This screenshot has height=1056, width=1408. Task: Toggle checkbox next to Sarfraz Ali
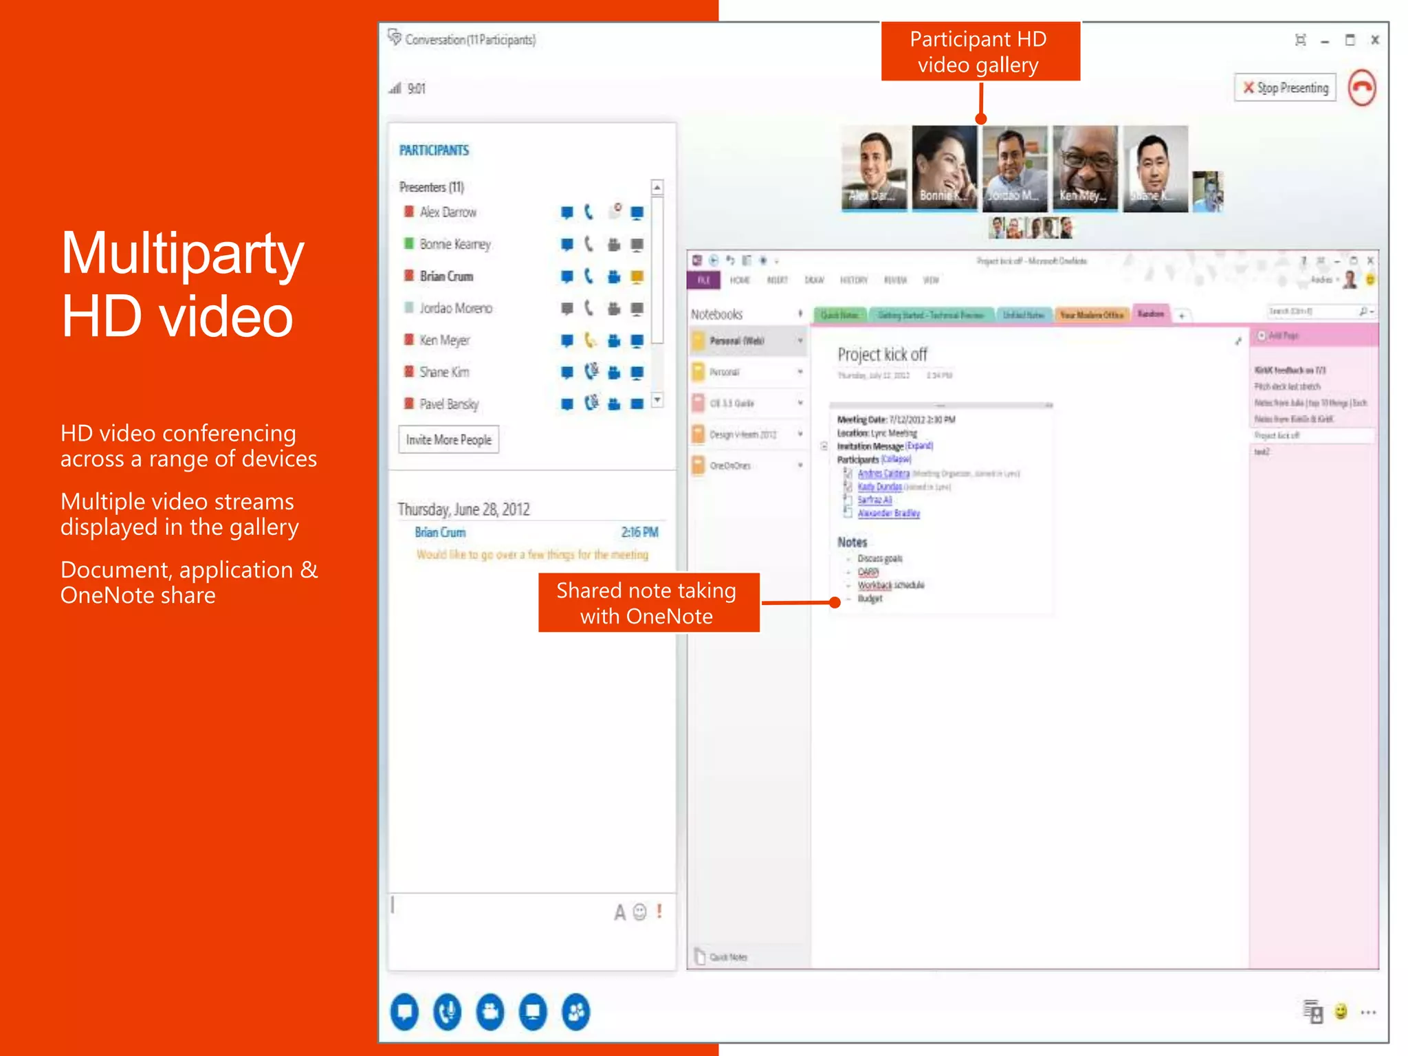coord(848,500)
